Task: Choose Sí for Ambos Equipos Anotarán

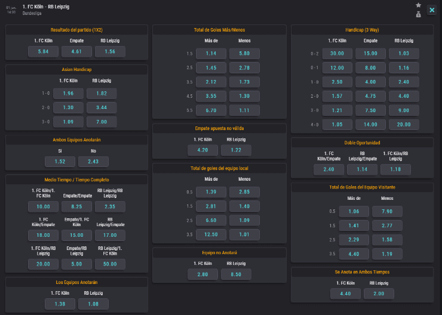Action: (x=60, y=162)
